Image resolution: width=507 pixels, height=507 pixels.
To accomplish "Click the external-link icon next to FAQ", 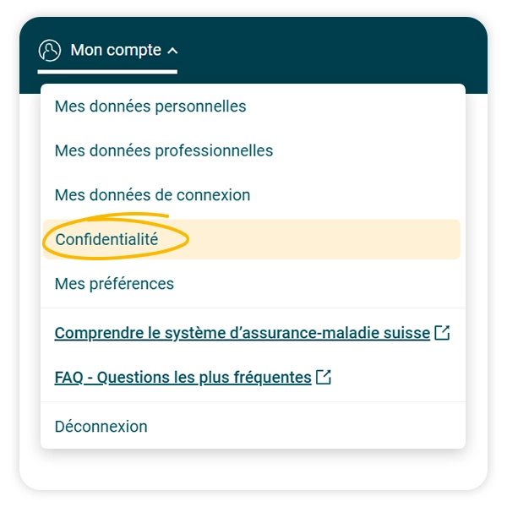I will point(323,378).
